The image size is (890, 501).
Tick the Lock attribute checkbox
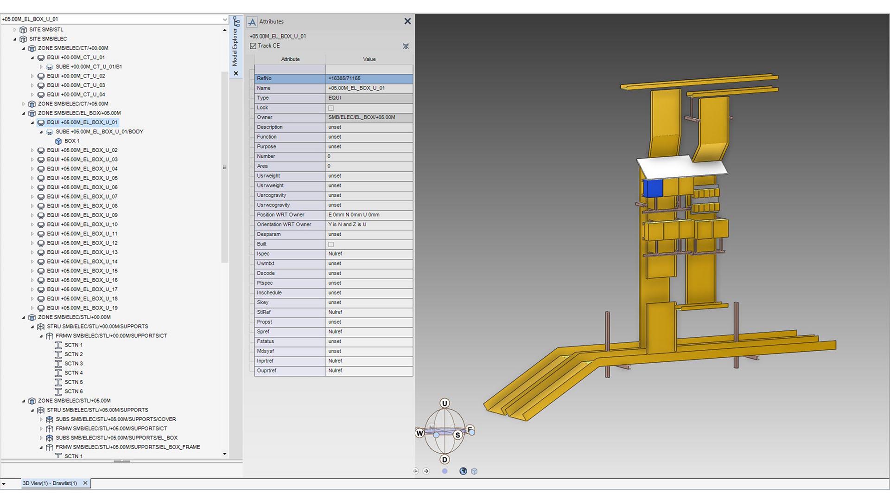(x=331, y=108)
